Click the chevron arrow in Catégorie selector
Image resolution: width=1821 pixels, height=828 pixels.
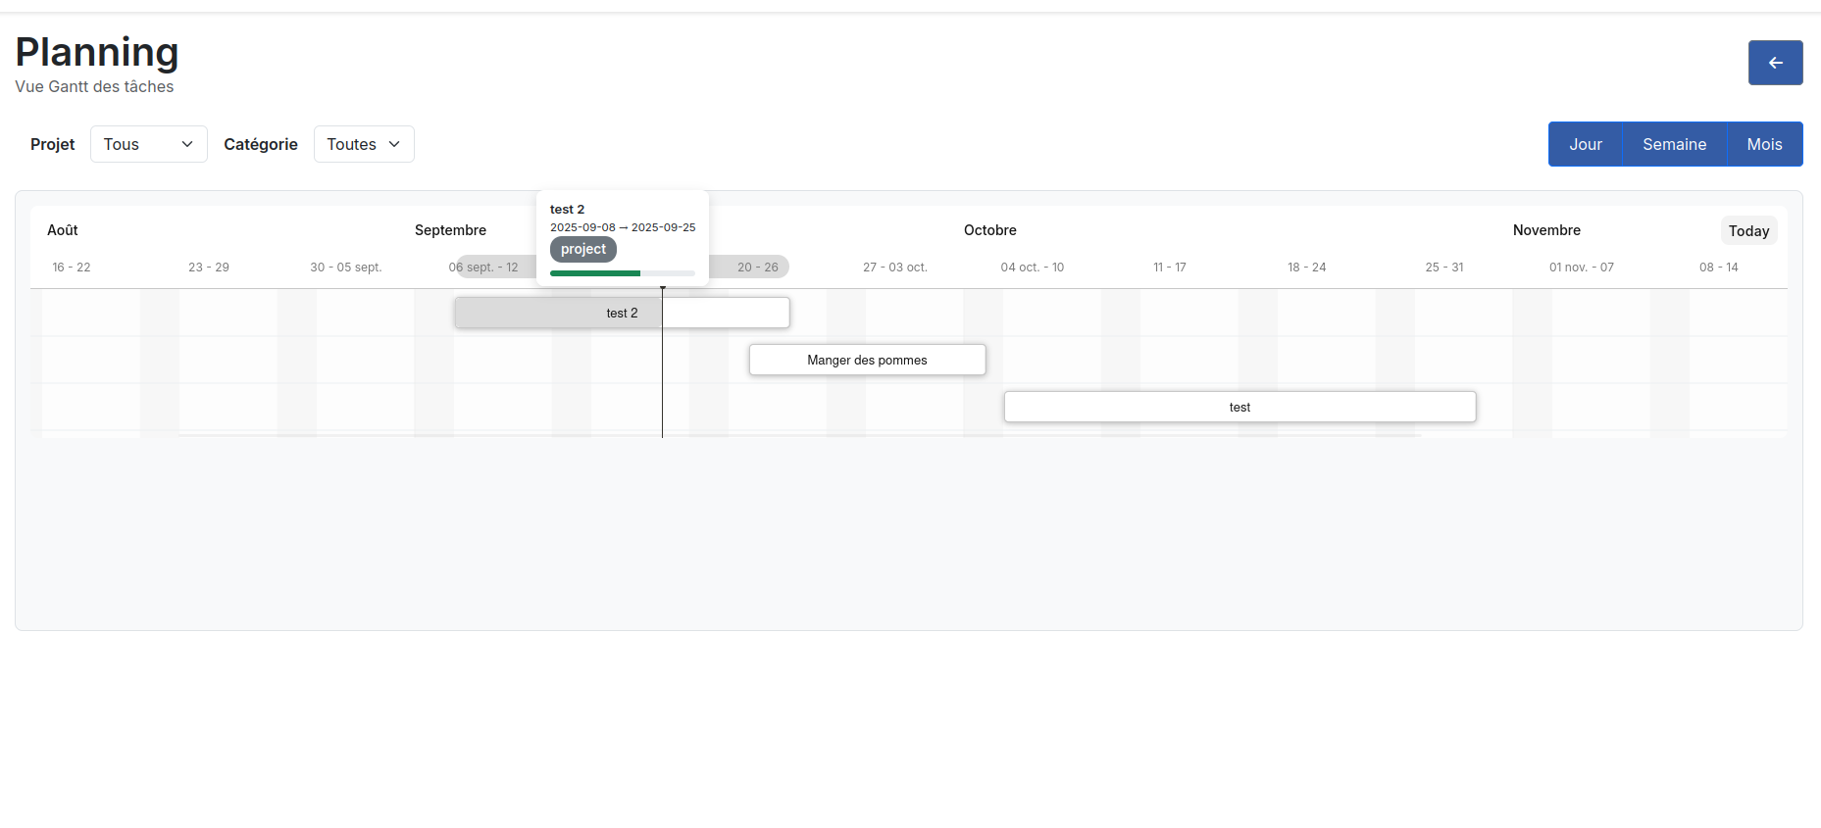(394, 144)
